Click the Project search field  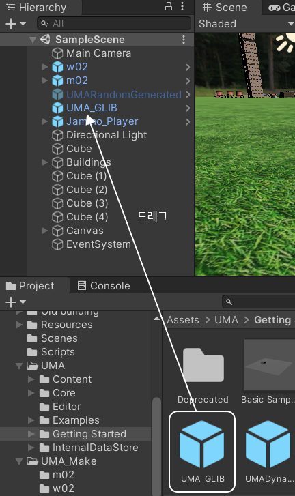(x=259, y=302)
